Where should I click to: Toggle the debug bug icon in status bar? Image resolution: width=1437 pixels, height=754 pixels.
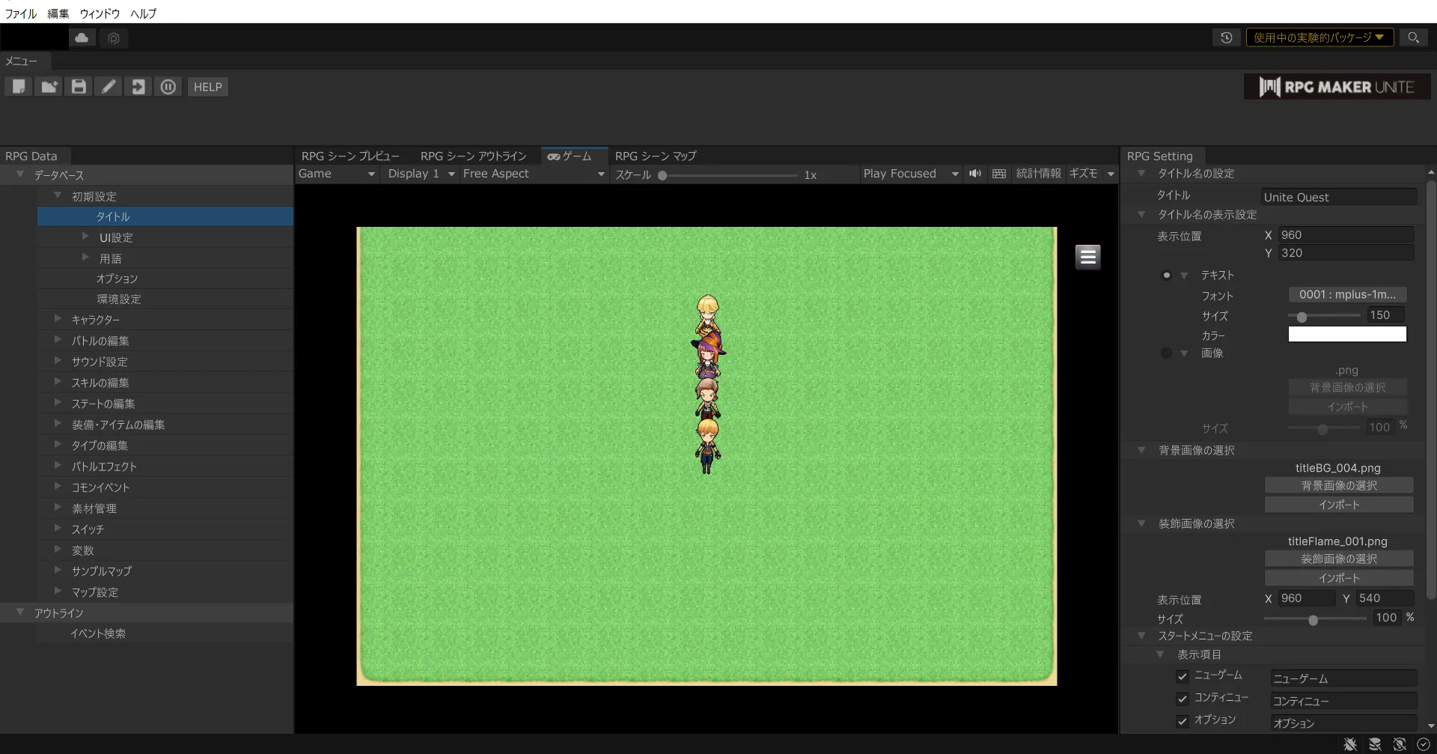click(1350, 744)
